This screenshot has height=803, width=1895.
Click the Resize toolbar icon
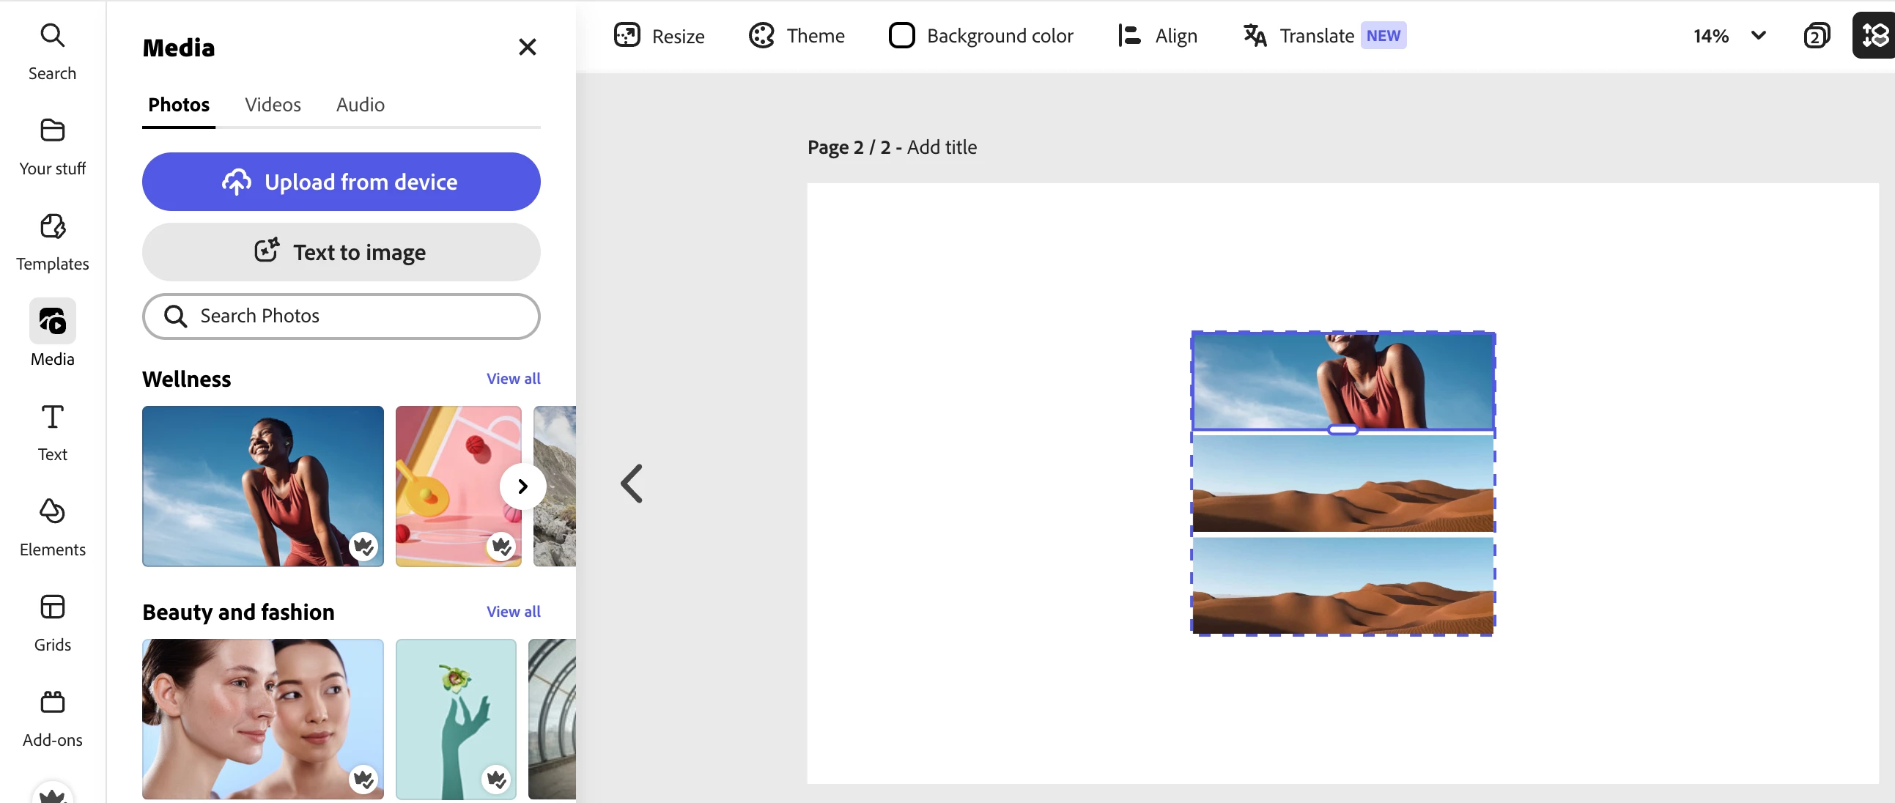[627, 35]
